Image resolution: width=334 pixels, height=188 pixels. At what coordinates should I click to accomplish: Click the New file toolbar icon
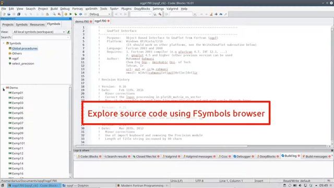coord(4,14)
